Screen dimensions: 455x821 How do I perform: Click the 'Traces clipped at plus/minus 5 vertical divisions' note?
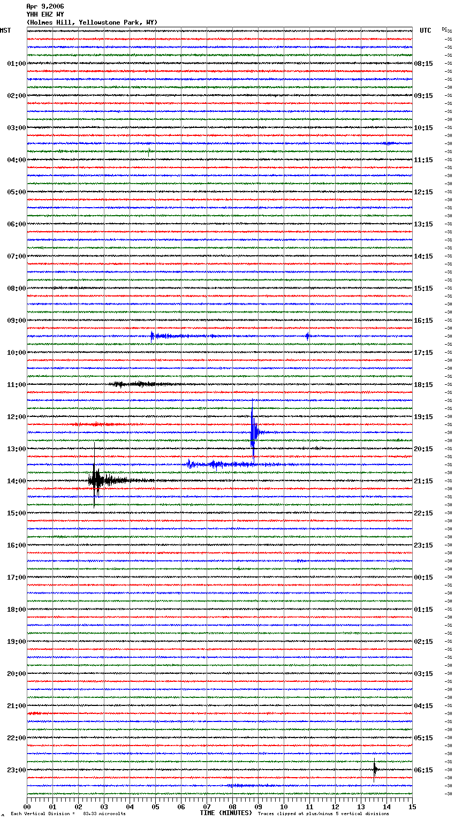point(323,814)
